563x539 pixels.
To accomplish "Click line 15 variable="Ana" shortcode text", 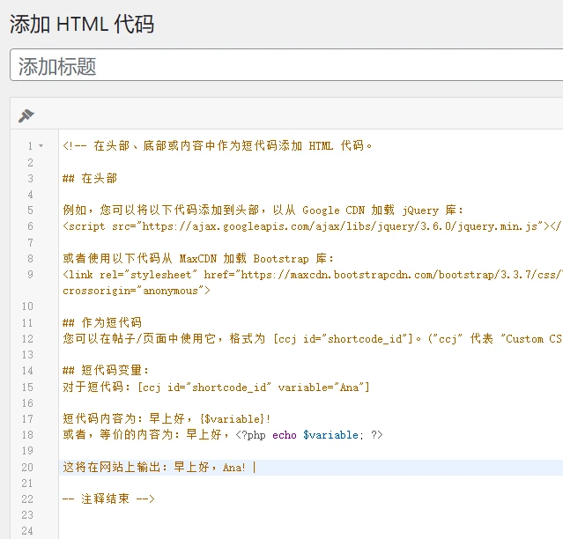I will [216, 388].
